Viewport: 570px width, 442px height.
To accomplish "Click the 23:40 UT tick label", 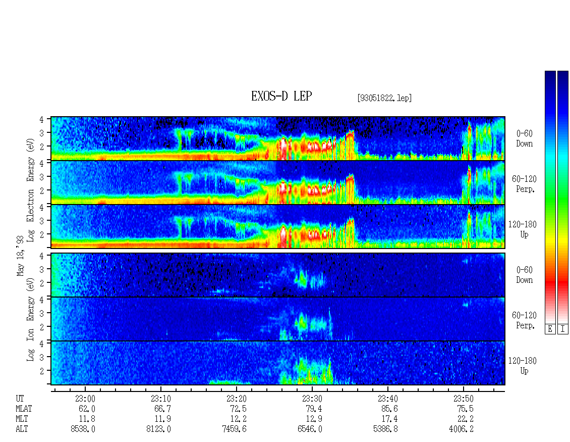I will tap(387, 399).
